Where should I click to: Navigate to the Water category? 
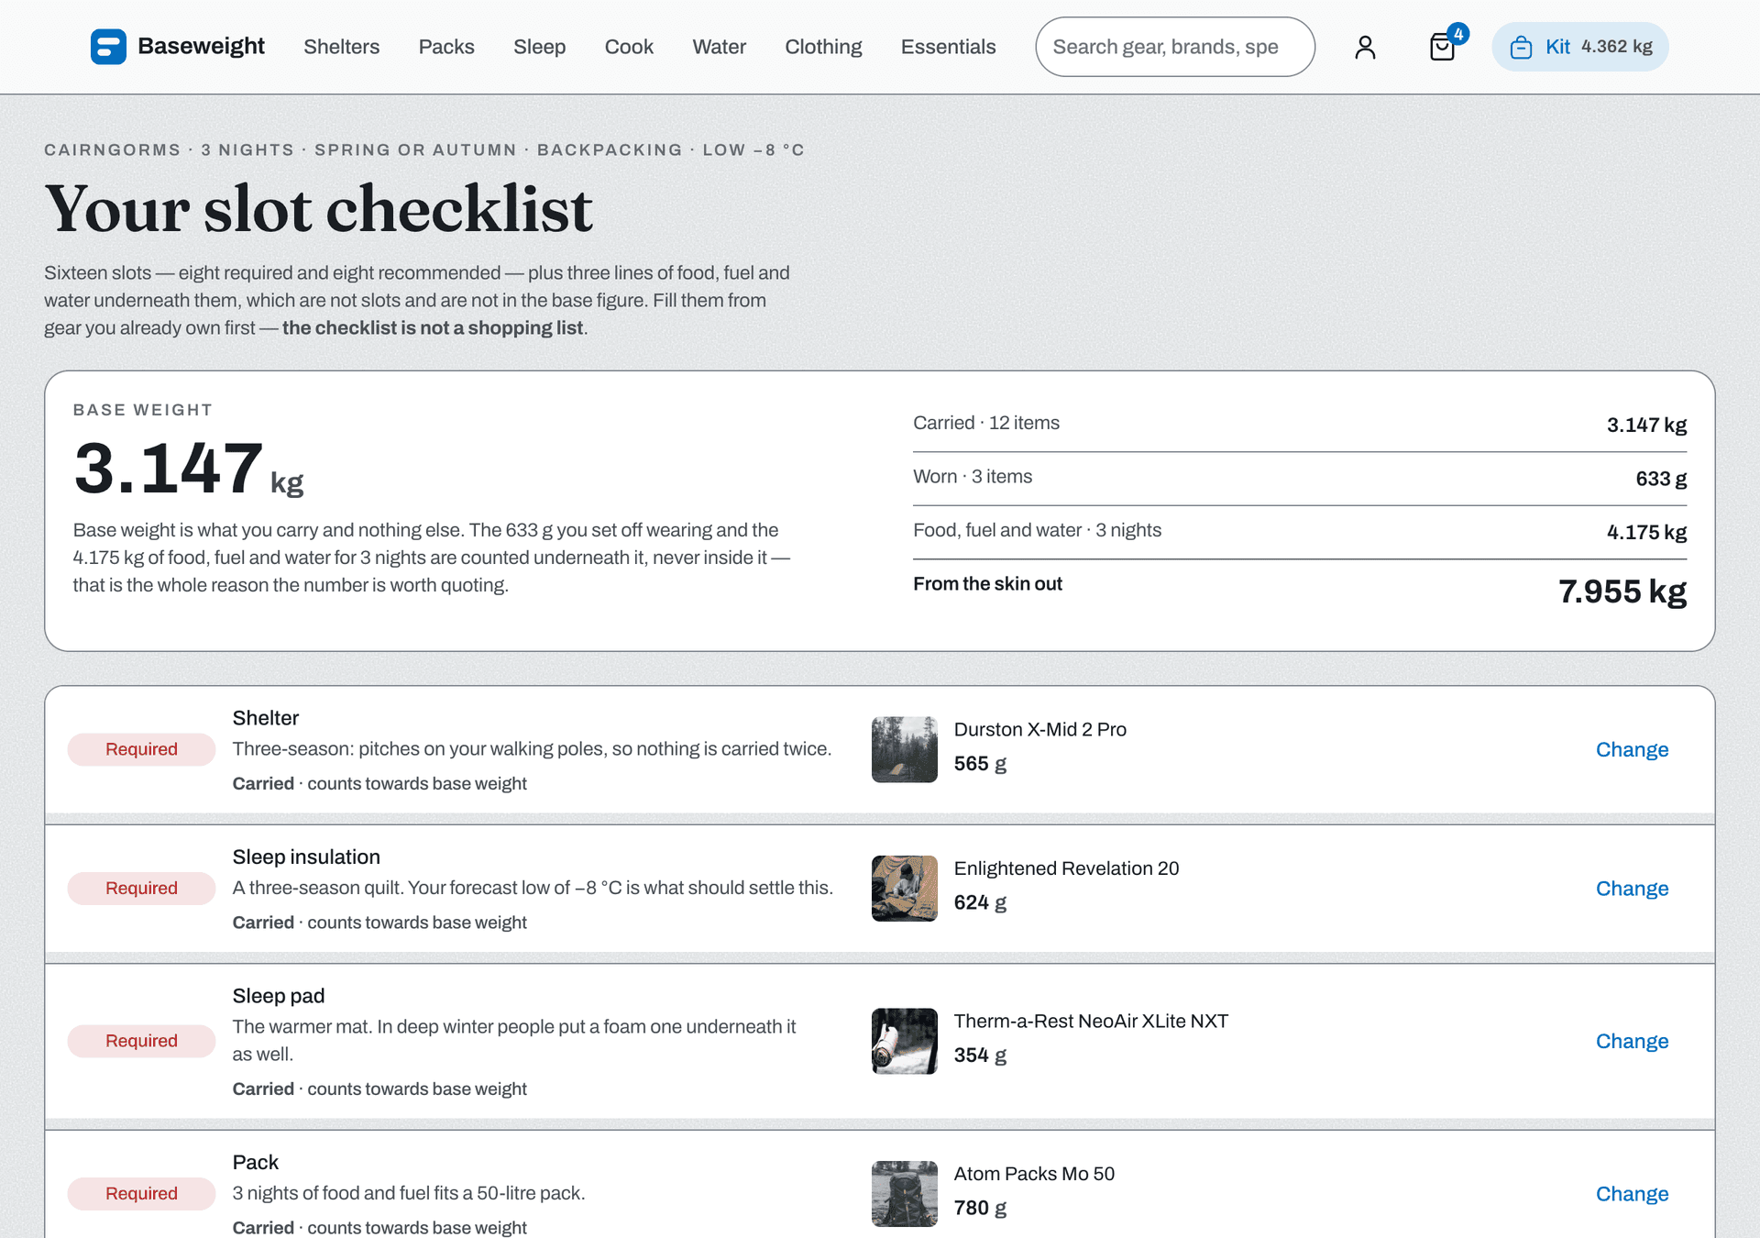click(719, 47)
